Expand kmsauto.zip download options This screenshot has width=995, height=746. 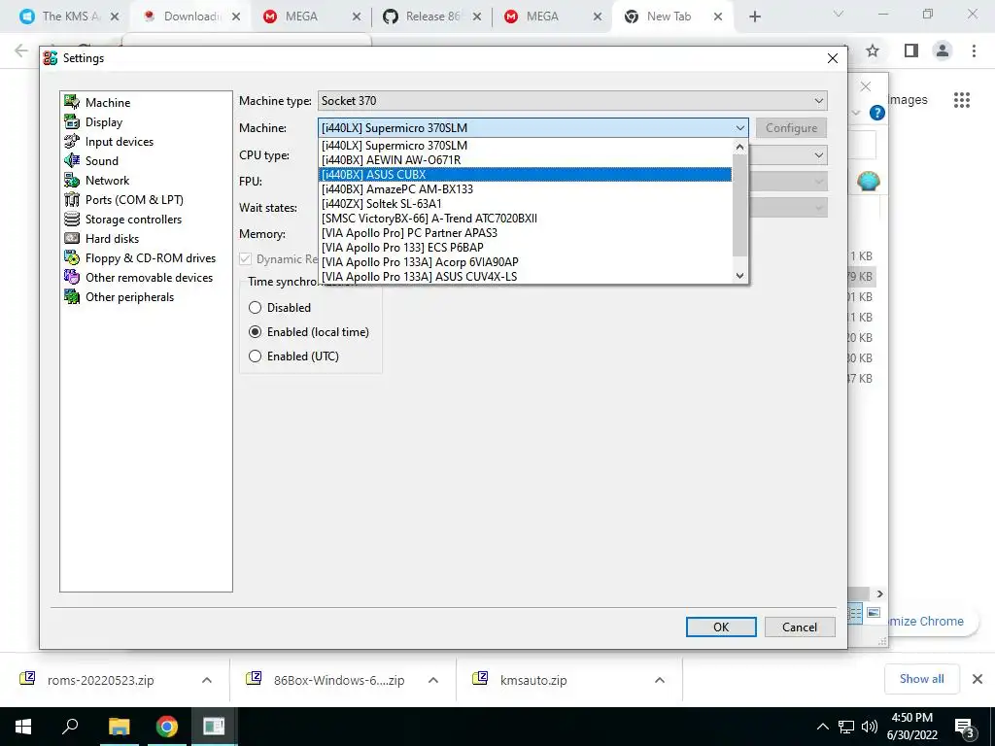click(x=660, y=680)
